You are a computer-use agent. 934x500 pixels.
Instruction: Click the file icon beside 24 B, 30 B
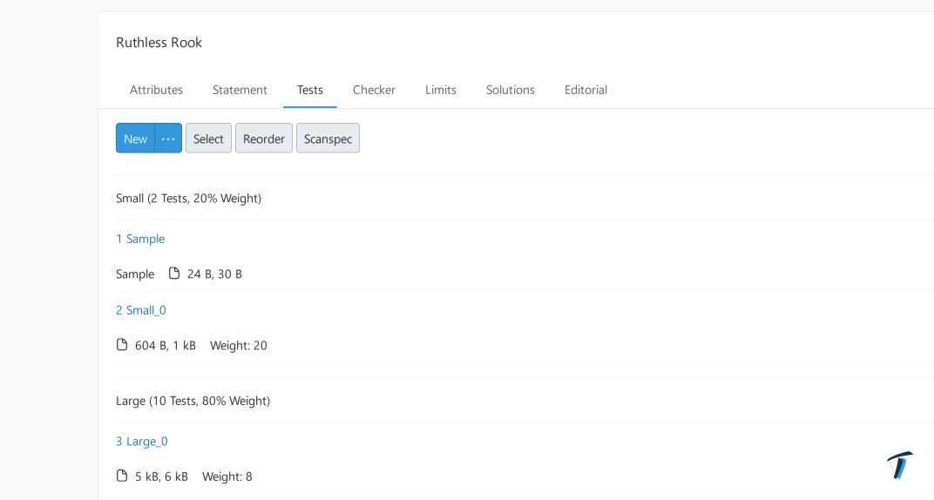pos(174,274)
